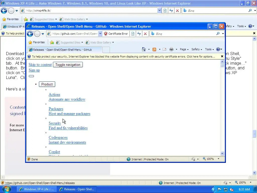The height and width of the screenshot is (193, 257).
Task: Open zoom level dropdown in the GitHub window
Action: pyautogui.click(x=218, y=159)
